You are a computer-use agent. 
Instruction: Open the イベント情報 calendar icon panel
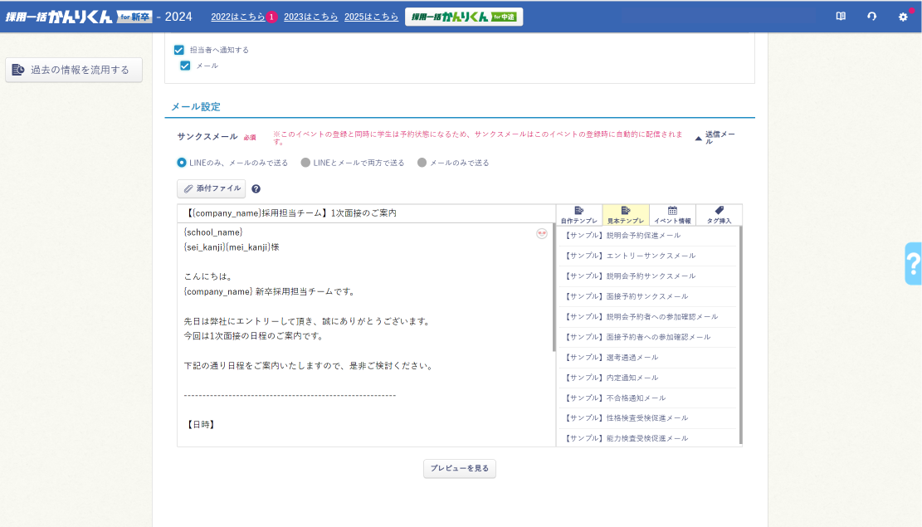tap(673, 214)
